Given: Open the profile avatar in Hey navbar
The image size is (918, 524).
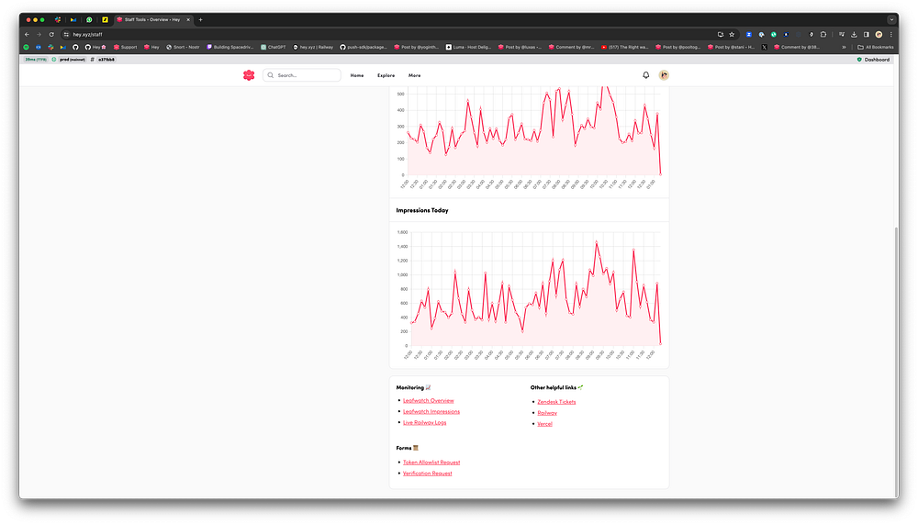Looking at the screenshot, I should pyautogui.click(x=664, y=75).
